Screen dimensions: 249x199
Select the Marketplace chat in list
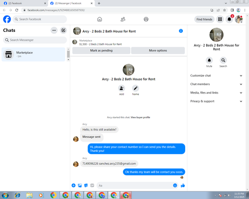33,54
